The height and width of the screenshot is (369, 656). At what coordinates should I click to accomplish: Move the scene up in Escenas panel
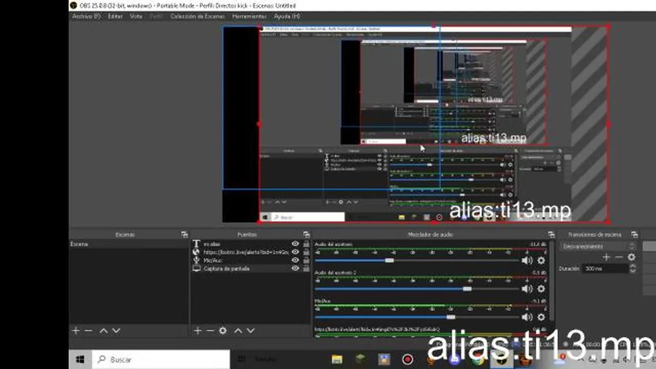coord(104,331)
